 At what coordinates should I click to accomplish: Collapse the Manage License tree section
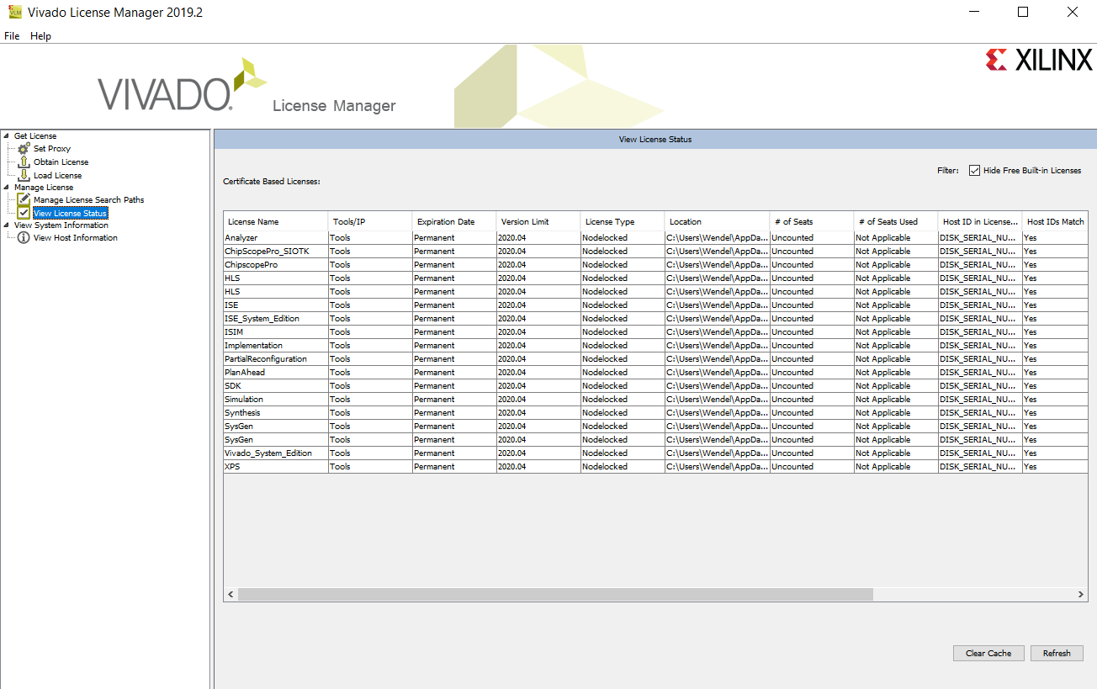(7, 188)
